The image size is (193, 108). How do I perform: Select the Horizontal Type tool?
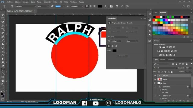click(x=3, y=70)
